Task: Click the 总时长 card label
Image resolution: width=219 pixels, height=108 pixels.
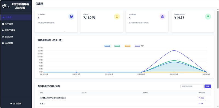Action: 86,14
